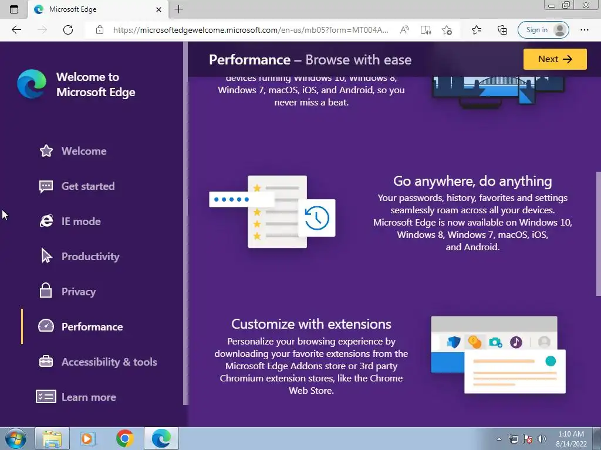Open the Windows Start button
Viewport: 601px width, 450px height.
point(15,438)
